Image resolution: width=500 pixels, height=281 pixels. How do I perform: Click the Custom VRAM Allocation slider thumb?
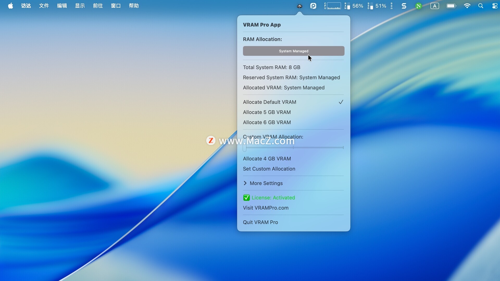(245, 148)
